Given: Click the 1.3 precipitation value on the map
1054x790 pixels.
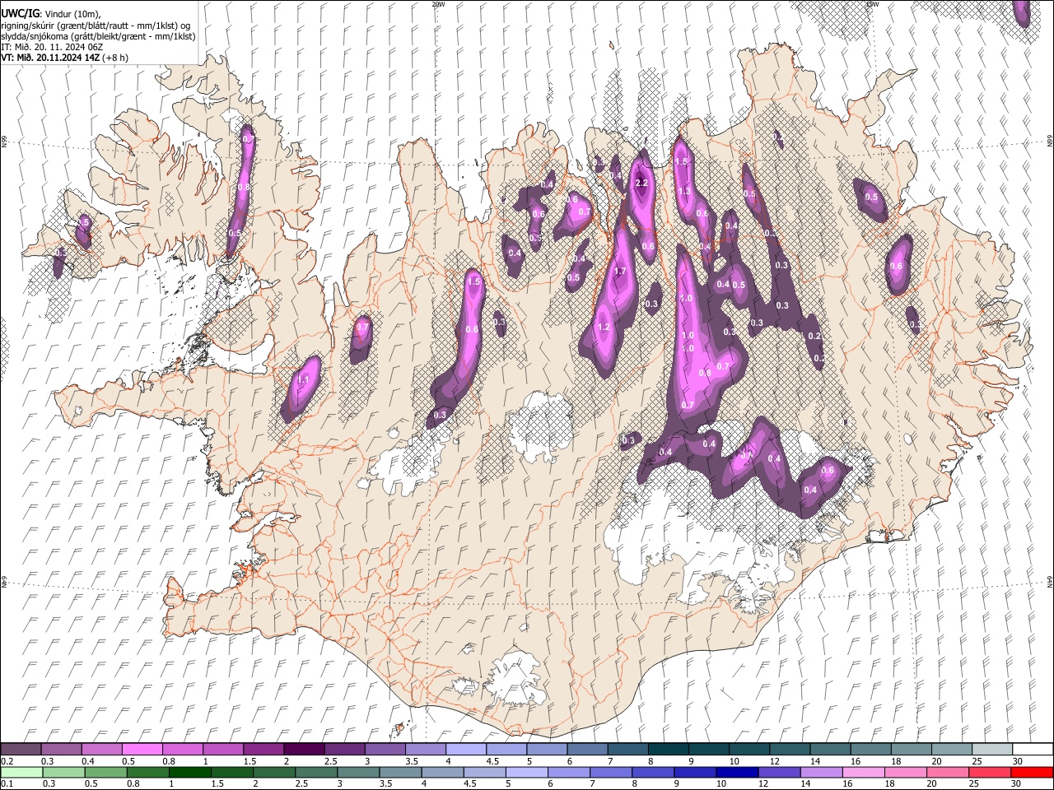Looking at the screenshot, I should tap(683, 191).
